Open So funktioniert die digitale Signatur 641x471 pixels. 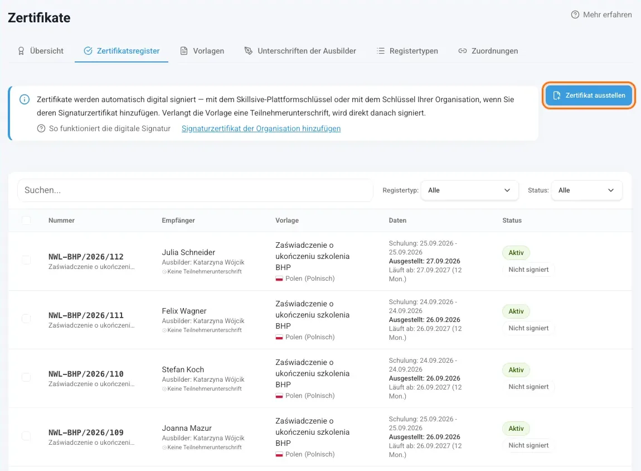[x=104, y=128]
